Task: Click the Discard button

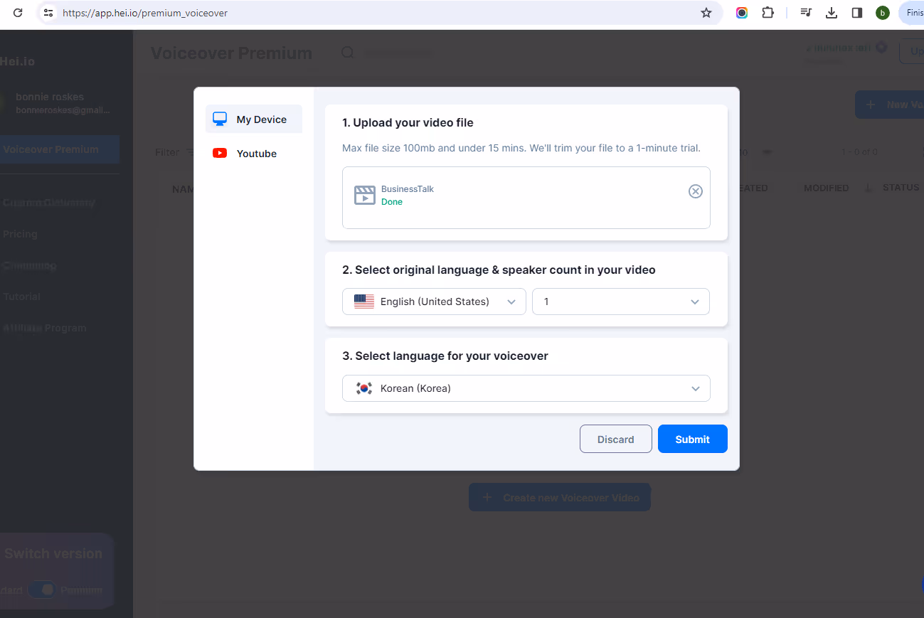Action: [x=616, y=439]
